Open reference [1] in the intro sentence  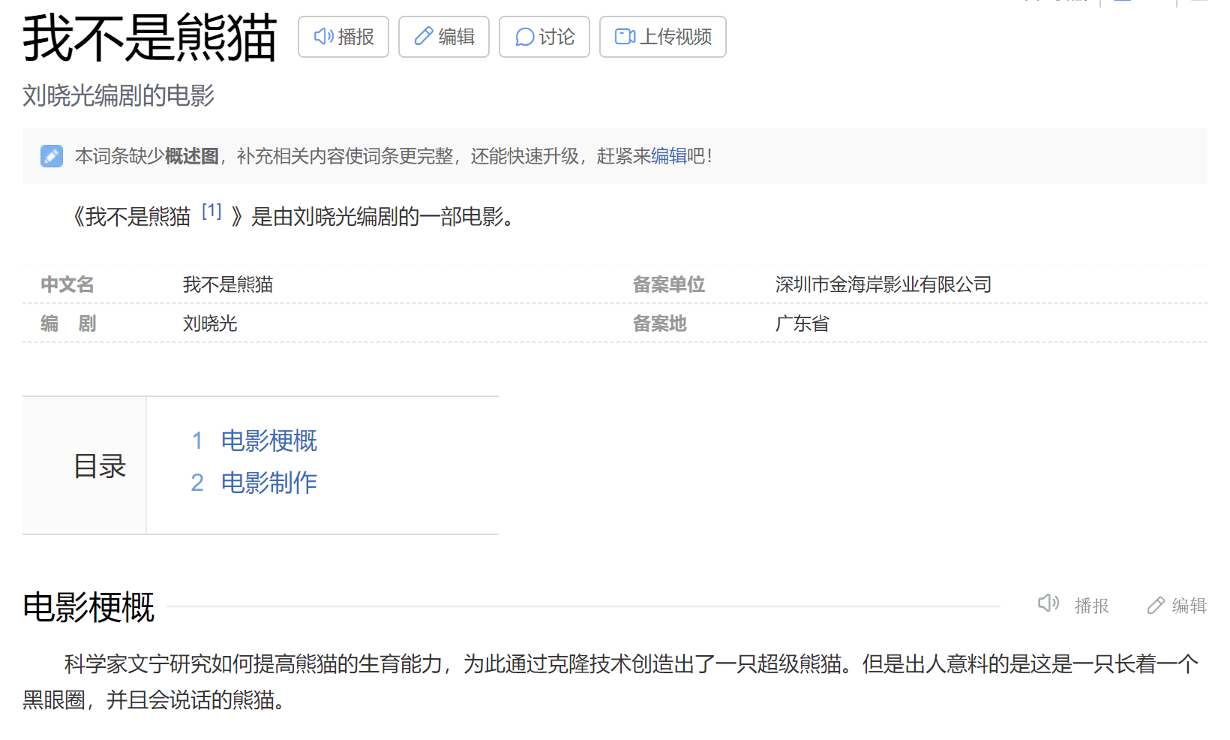211,212
